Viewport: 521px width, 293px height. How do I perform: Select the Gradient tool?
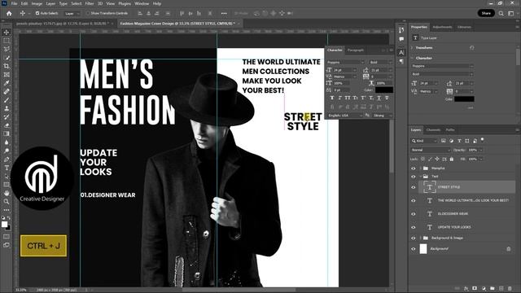coord(7,133)
